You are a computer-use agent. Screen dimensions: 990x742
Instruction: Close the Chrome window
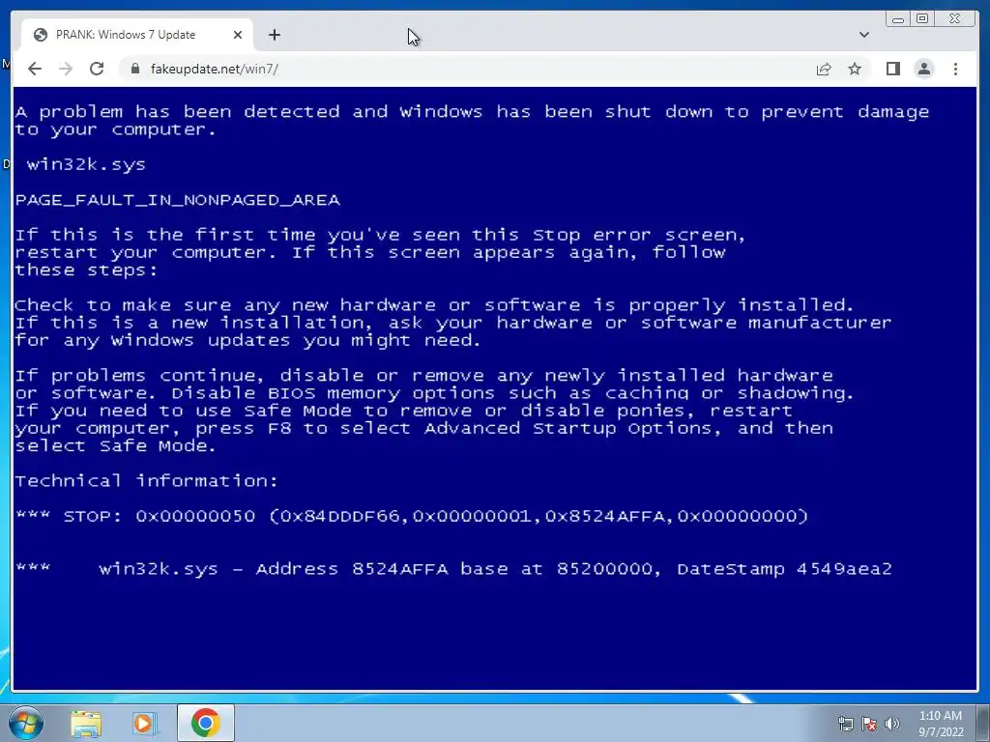[x=954, y=19]
